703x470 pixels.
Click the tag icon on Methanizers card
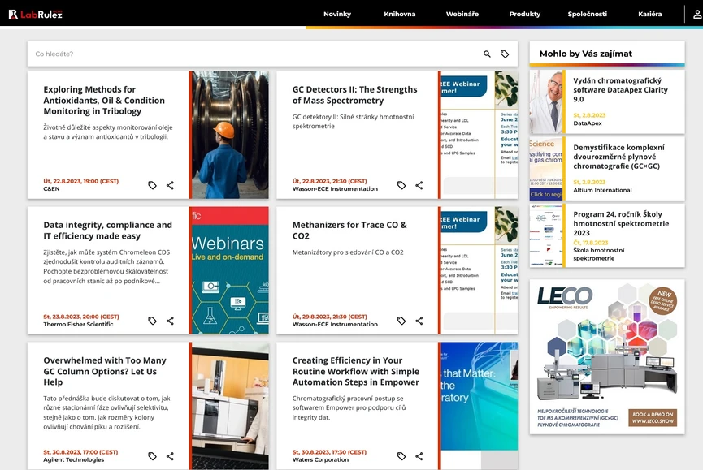click(x=401, y=321)
